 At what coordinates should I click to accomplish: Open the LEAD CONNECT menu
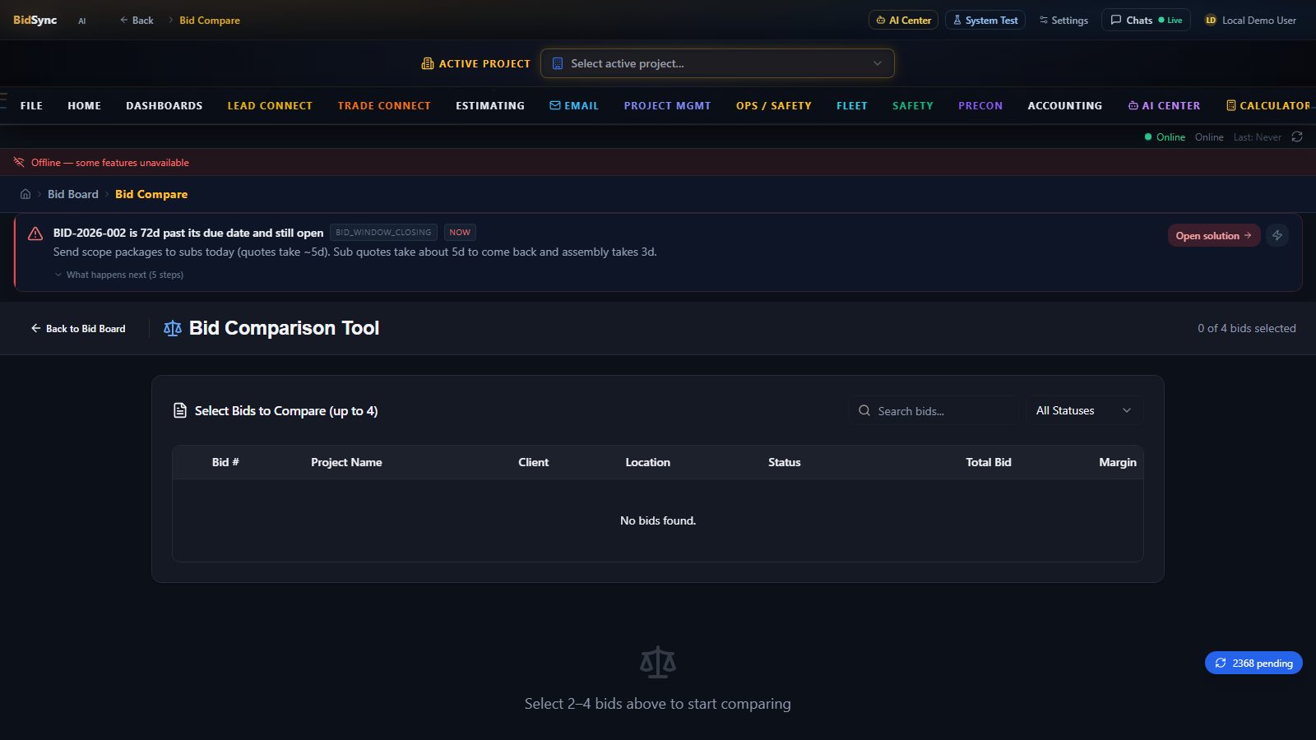(x=270, y=105)
